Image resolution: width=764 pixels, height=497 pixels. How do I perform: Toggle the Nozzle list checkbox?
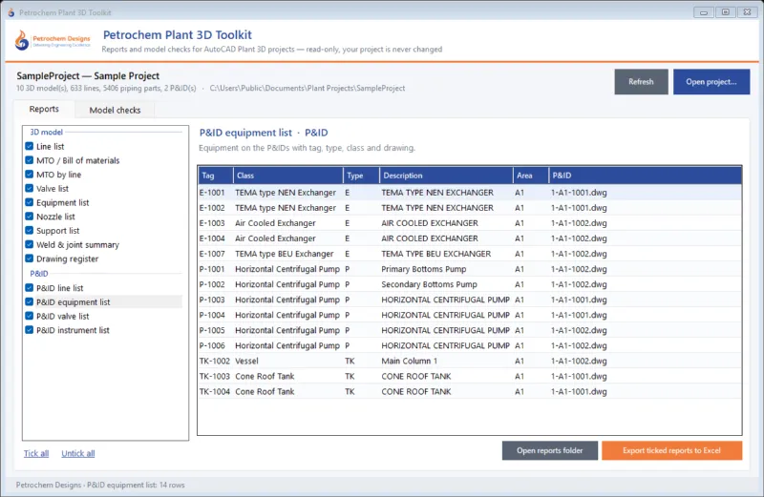click(30, 217)
